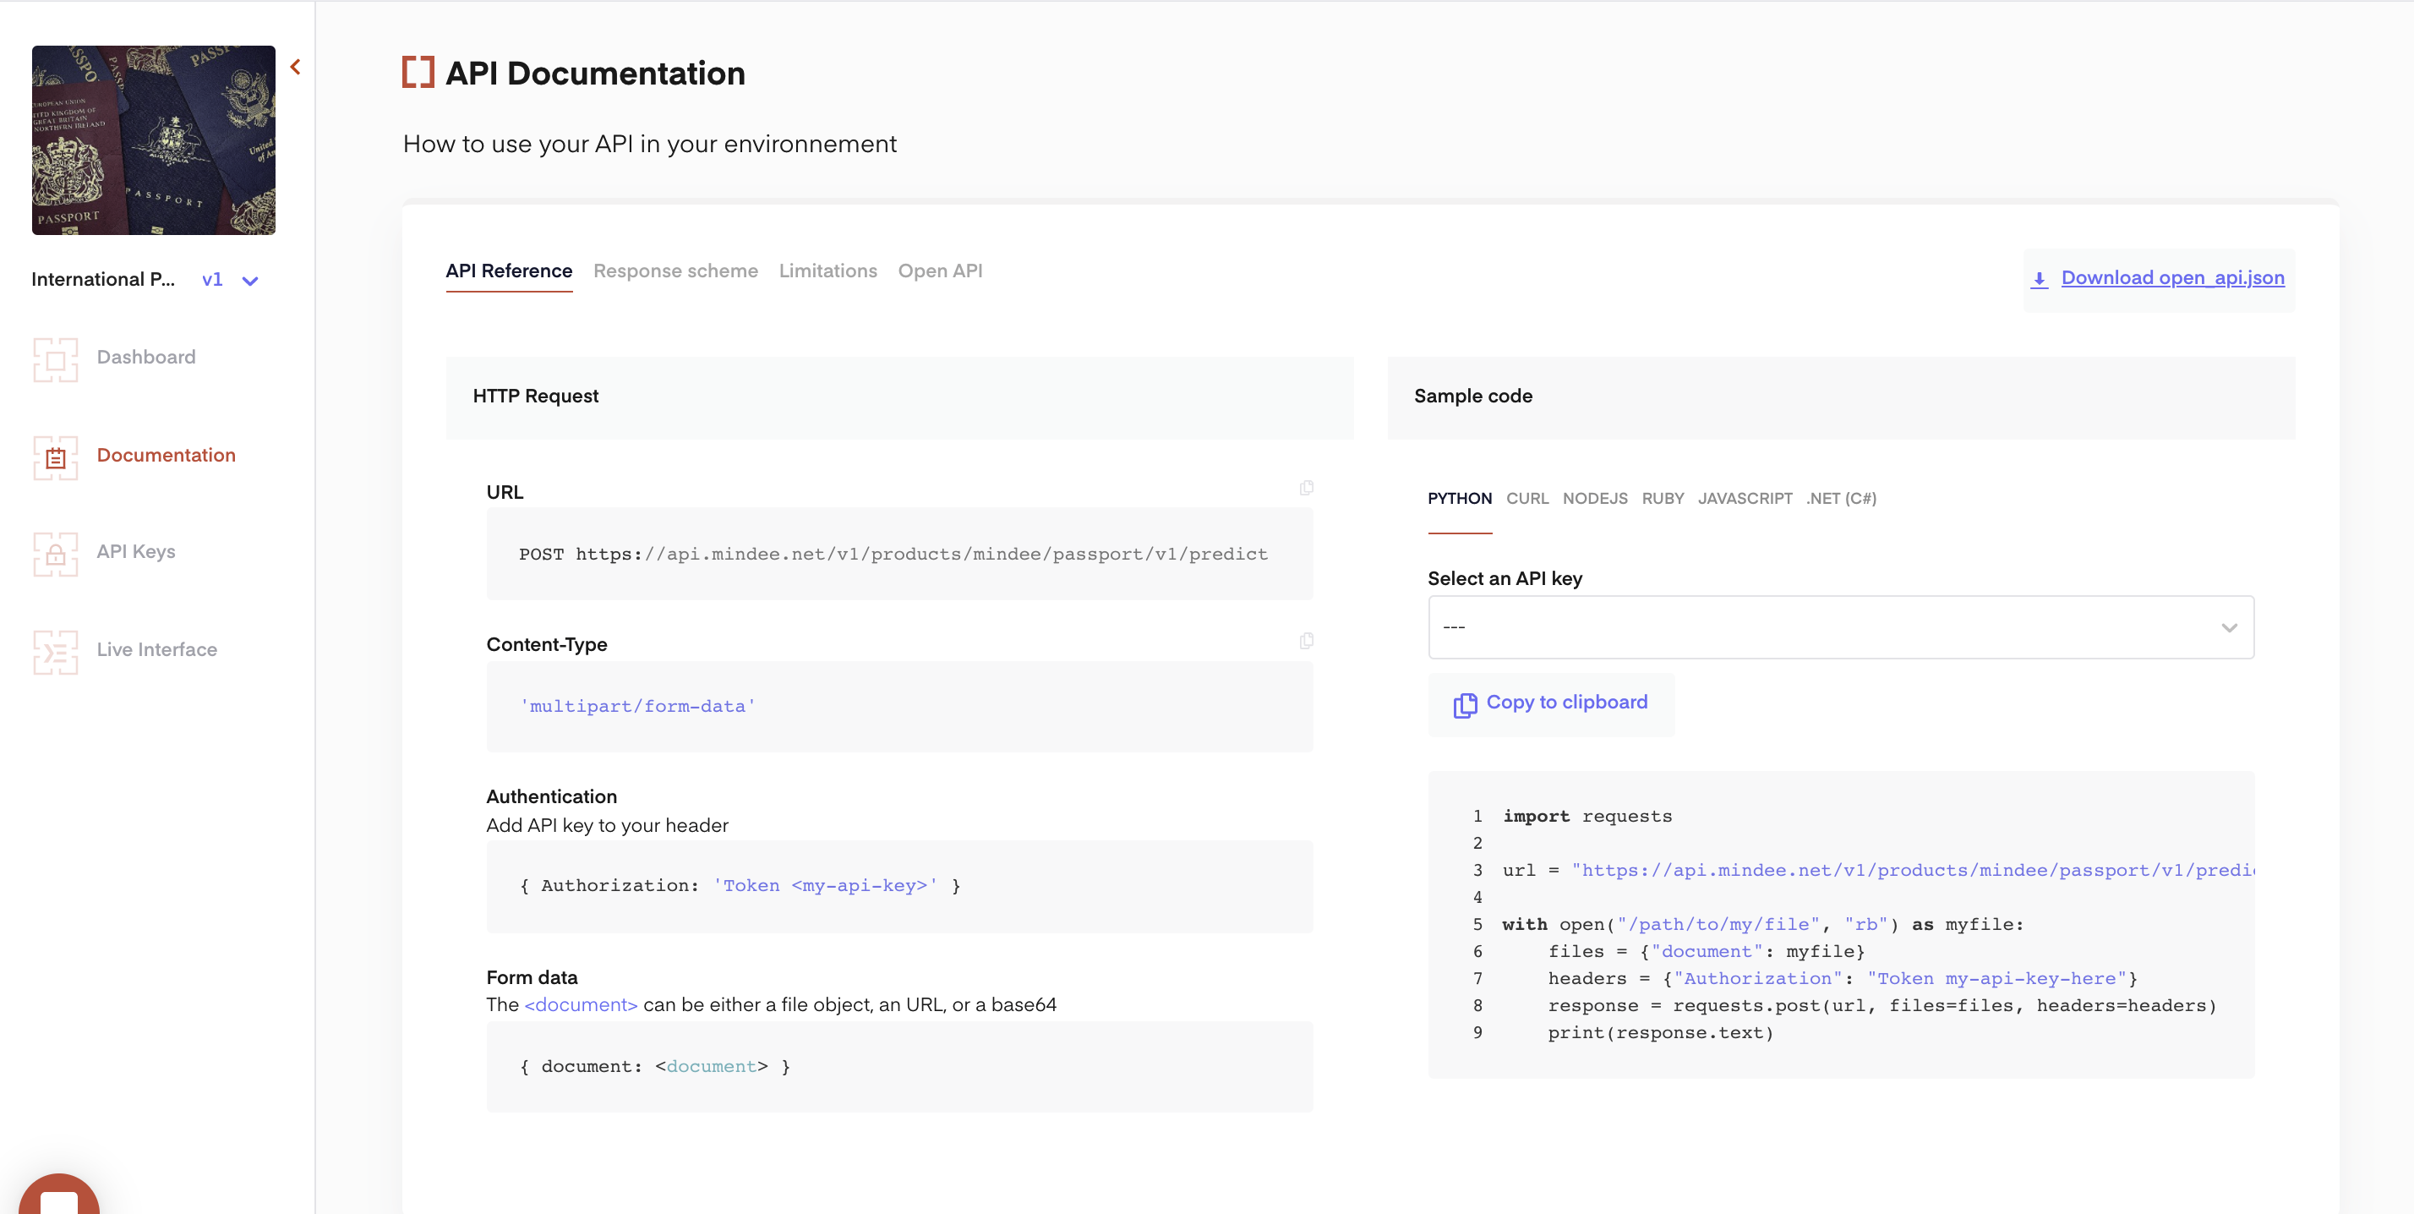Click the API Keys lock icon

coord(55,554)
